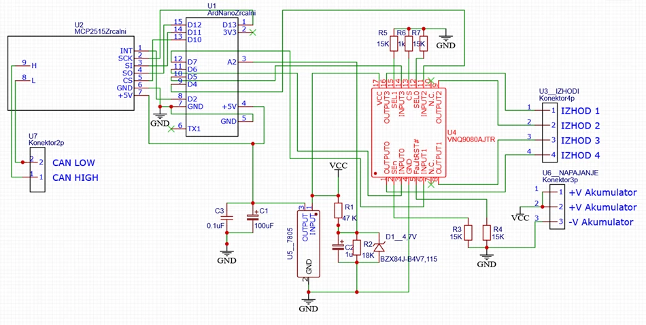The height and width of the screenshot is (325, 646).
Task: Click the GND symbol below capacitor C3
Action: (x=226, y=256)
